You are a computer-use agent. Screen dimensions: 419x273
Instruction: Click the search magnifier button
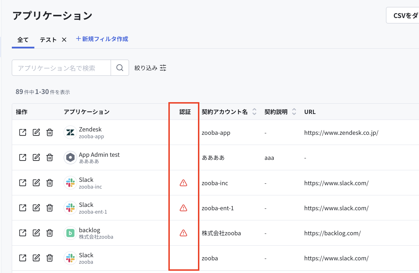click(x=120, y=68)
